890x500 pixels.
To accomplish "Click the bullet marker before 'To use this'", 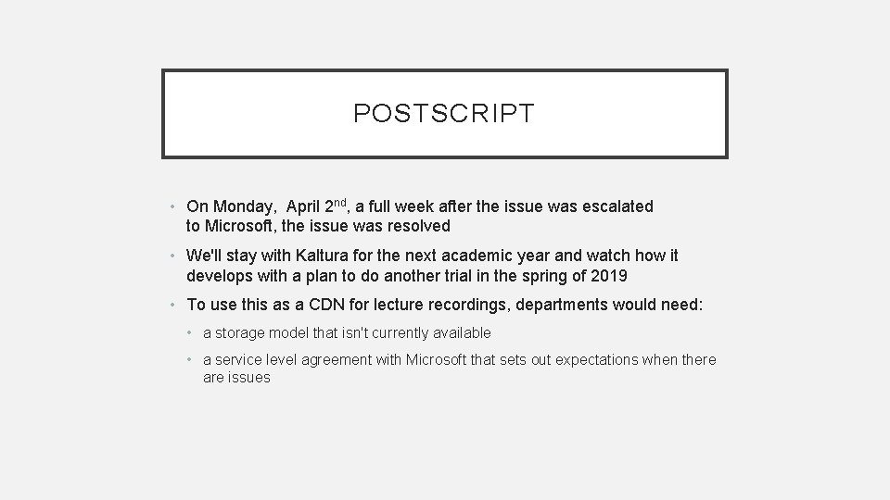I will point(172,305).
